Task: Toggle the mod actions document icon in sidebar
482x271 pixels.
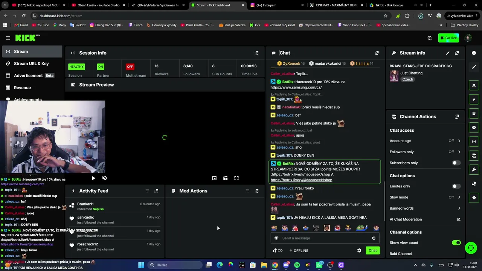Action: click(x=474, y=113)
